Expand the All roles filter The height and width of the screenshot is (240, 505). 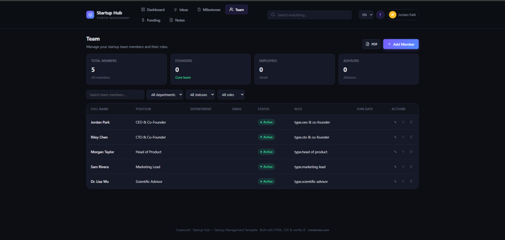point(231,95)
